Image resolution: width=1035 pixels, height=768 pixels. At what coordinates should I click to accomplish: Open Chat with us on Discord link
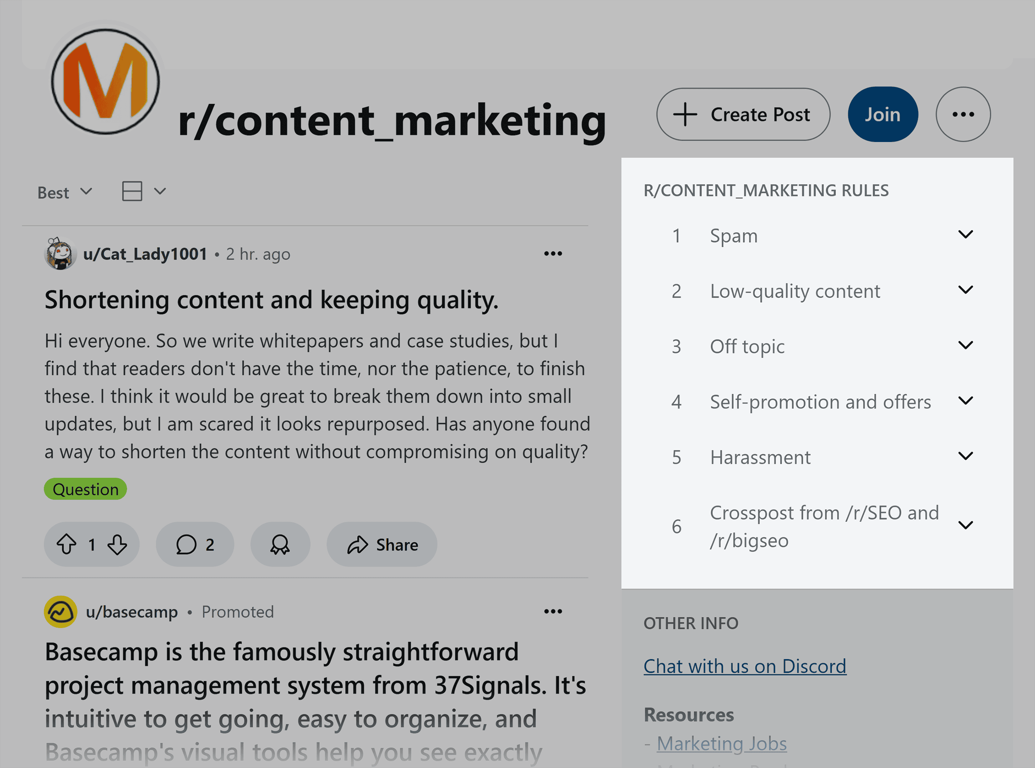(x=744, y=666)
